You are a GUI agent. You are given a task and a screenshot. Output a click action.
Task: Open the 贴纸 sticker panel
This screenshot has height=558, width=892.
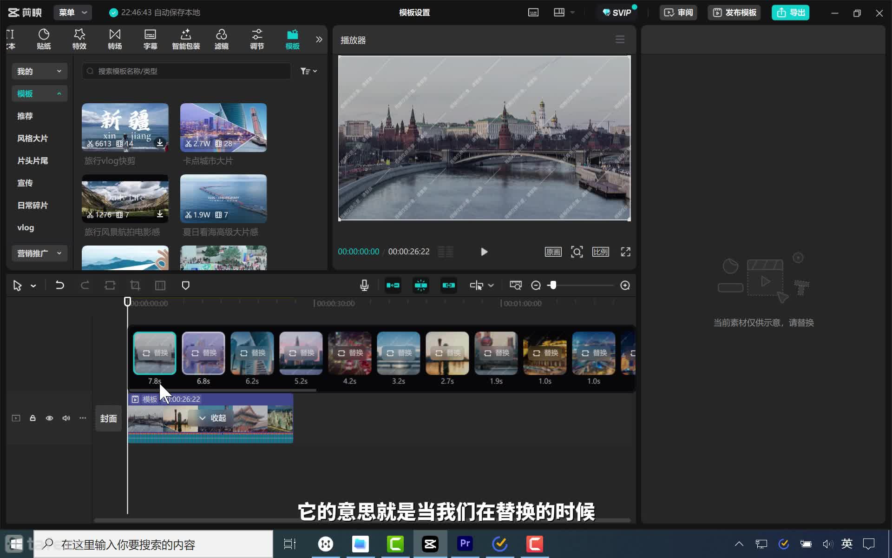(x=44, y=39)
